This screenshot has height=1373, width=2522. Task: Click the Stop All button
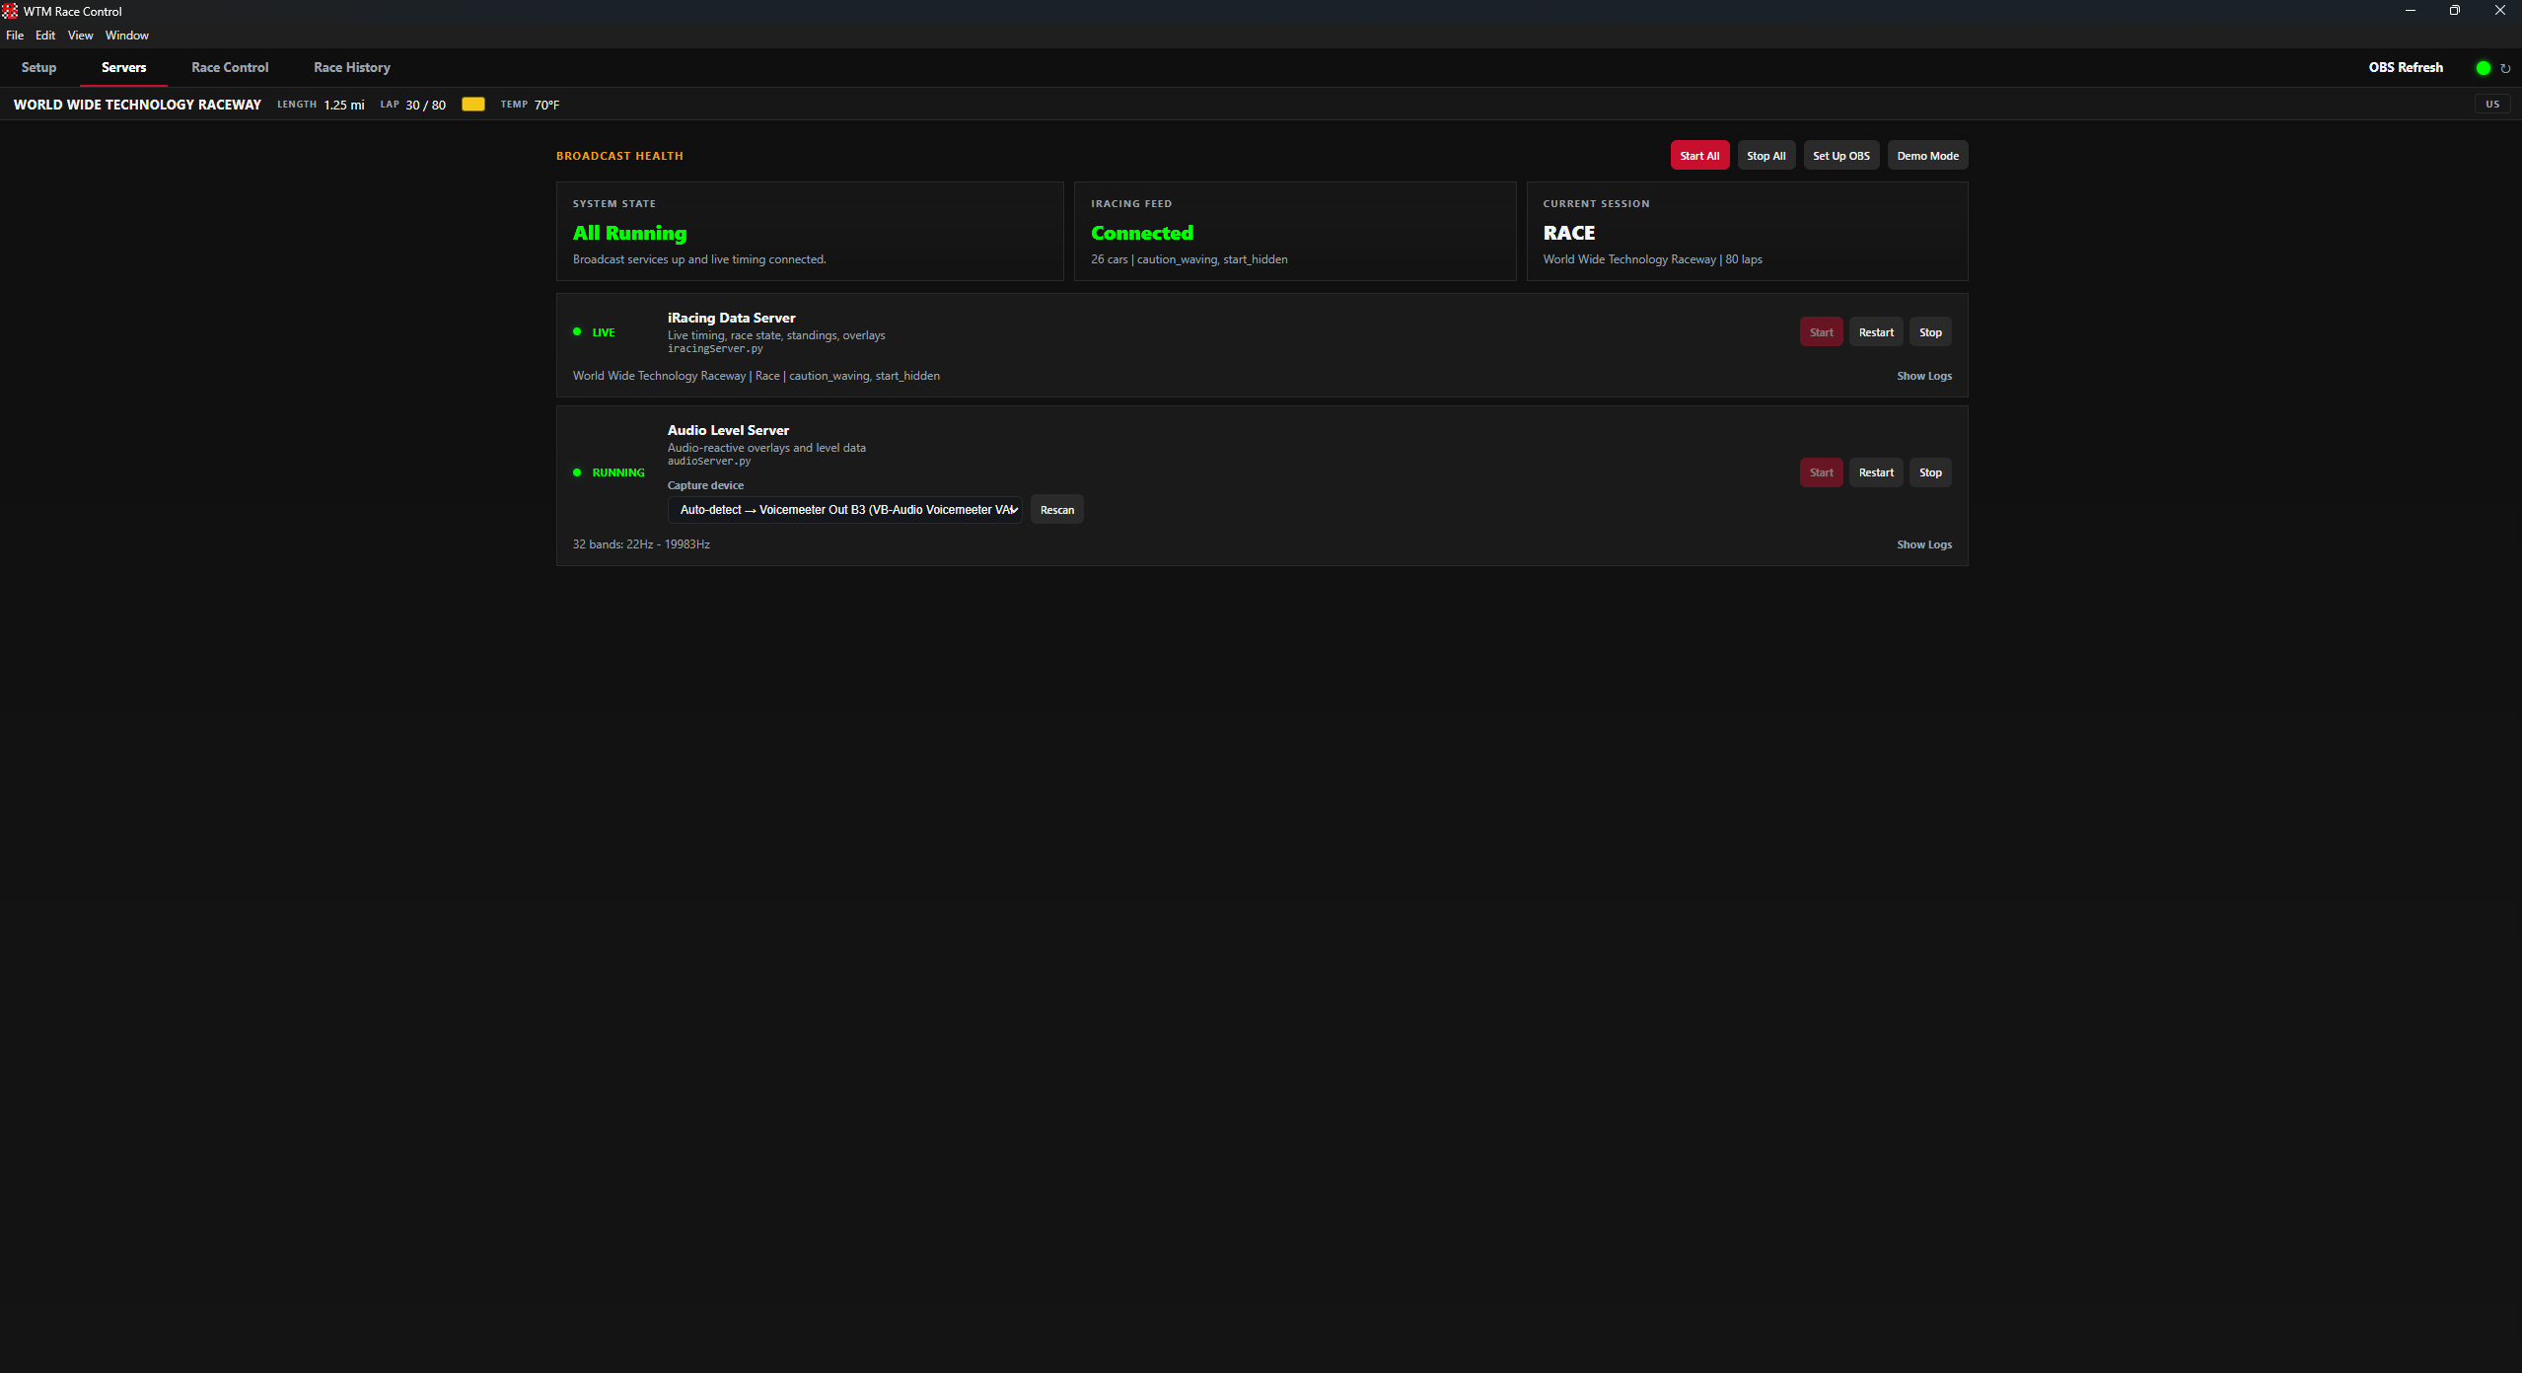[1766, 156]
